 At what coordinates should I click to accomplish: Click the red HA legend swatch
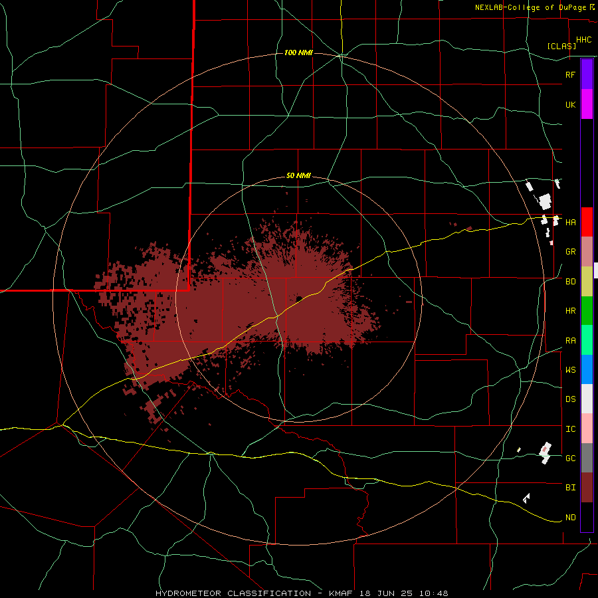coord(587,222)
